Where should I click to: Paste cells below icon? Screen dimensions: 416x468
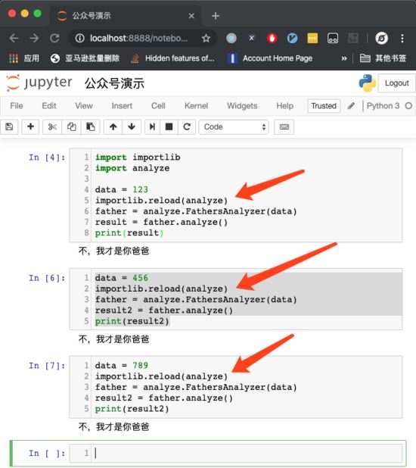[x=90, y=127]
